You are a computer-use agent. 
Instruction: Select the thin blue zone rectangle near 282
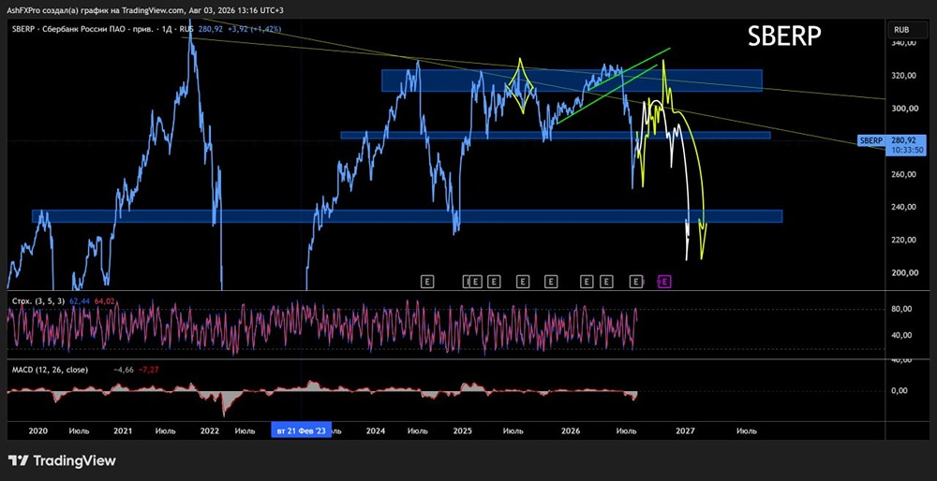coord(555,136)
